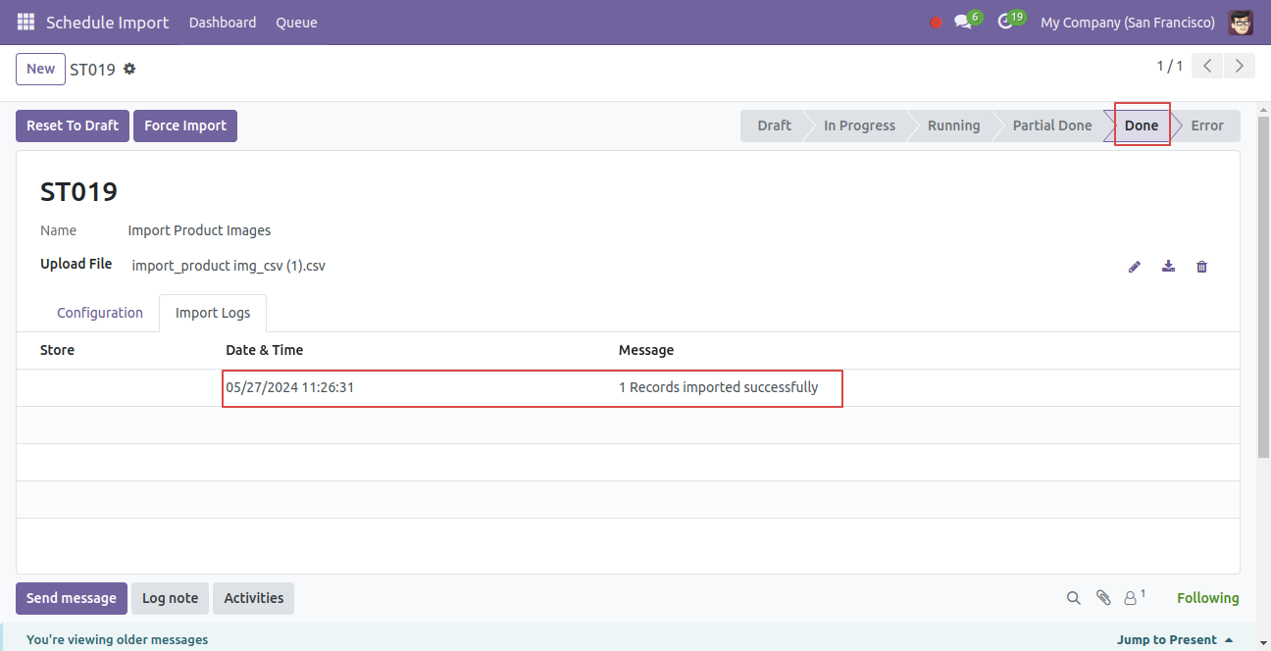The width and height of the screenshot is (1271, 651).
Task: Click the ST019 breadcrumb title
Action: point(92,70)
